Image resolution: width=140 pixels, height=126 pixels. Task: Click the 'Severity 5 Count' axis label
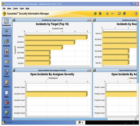coord(19,113)
